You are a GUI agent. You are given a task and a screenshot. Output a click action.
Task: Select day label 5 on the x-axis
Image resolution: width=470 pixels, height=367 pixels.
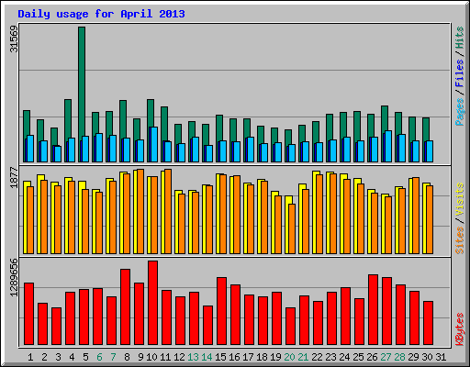85,357
